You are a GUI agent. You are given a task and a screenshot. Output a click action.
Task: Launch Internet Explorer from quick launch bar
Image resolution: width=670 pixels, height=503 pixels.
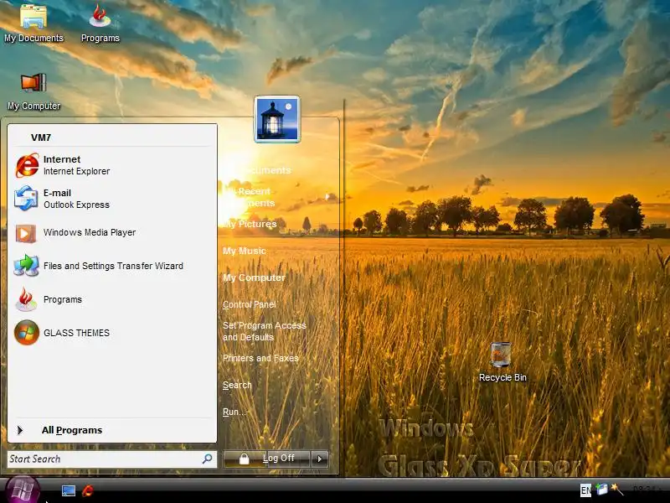pos(88,490)
